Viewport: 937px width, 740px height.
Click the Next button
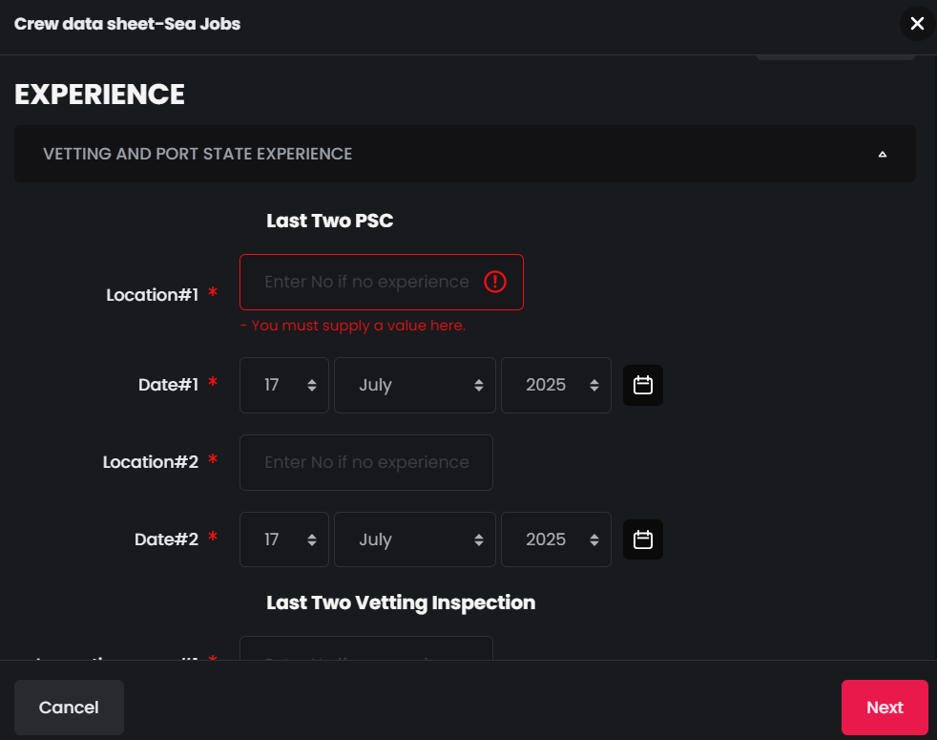pyautogui.click(x=885, y=708)
